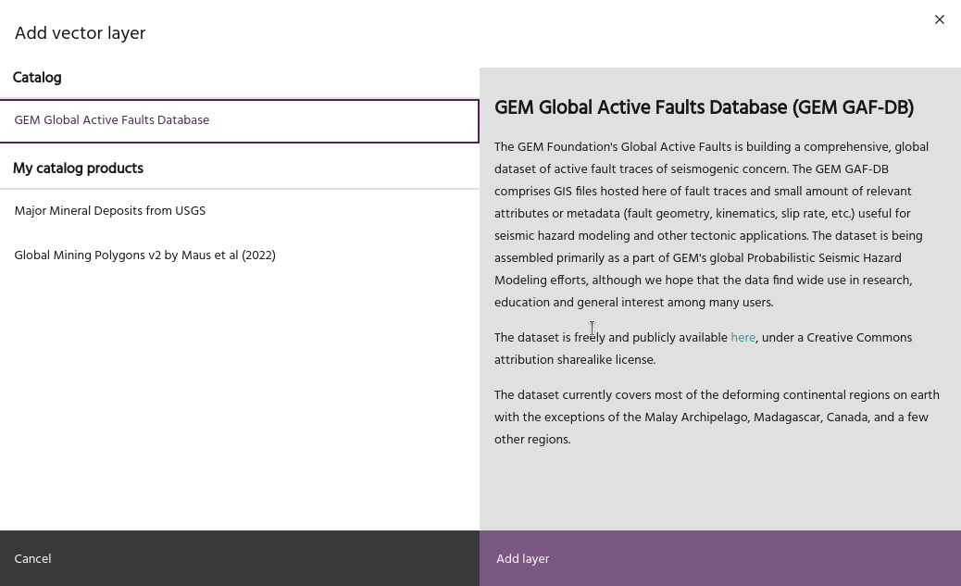Click the Add layer button

coord(720,558)
